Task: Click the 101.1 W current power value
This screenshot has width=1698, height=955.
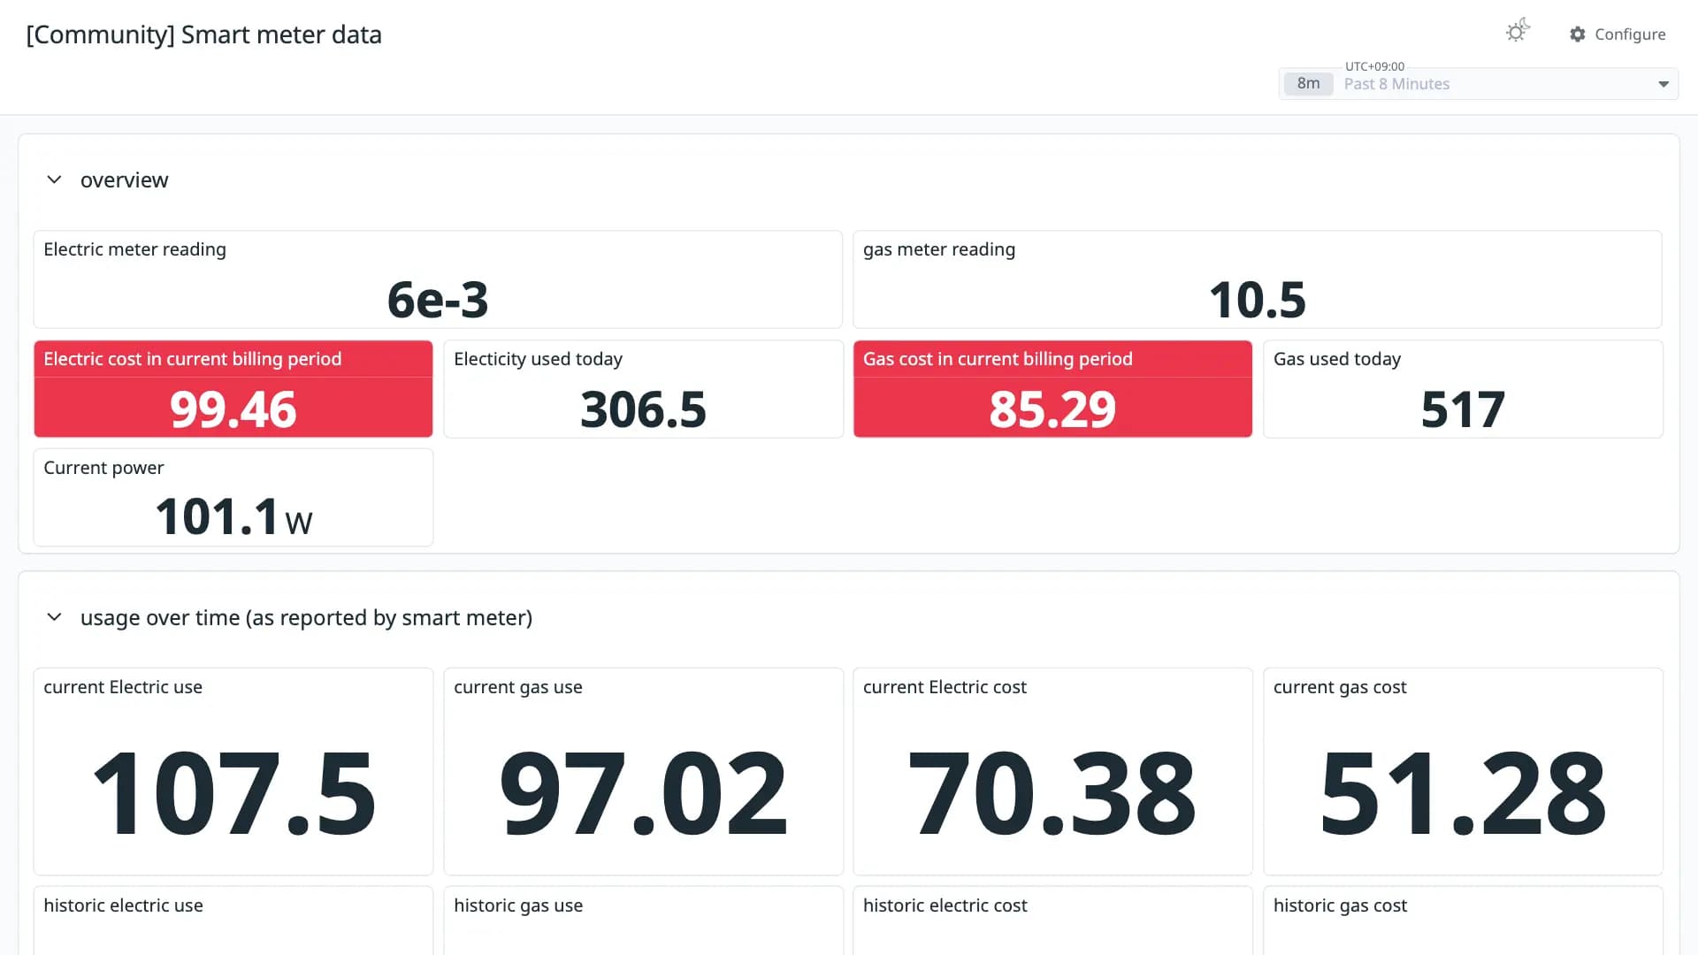Action: (233, 517)
